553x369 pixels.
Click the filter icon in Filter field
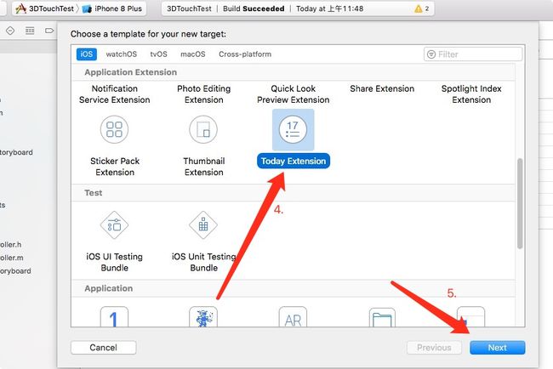[x=431, y=54]
